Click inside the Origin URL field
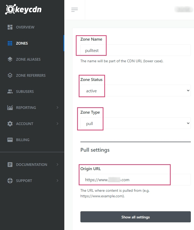Screen dimensions: 194x230 click(x=135, y=180)
